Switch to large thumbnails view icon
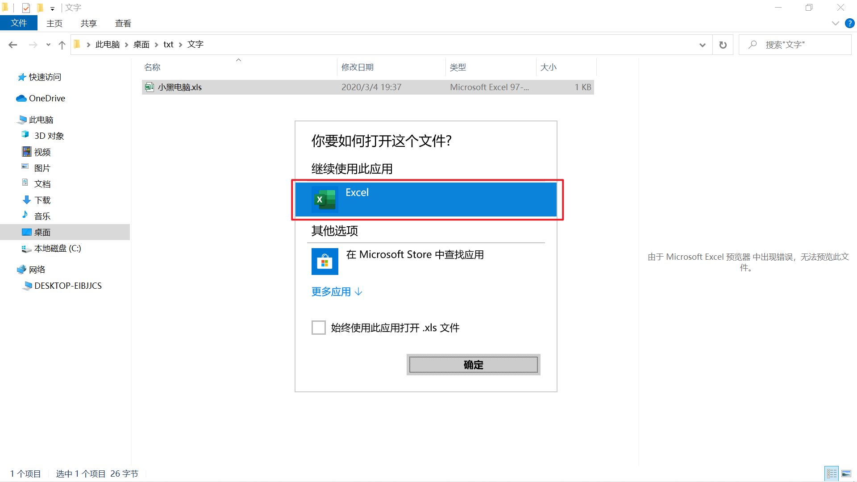 (x=846, y=474)
